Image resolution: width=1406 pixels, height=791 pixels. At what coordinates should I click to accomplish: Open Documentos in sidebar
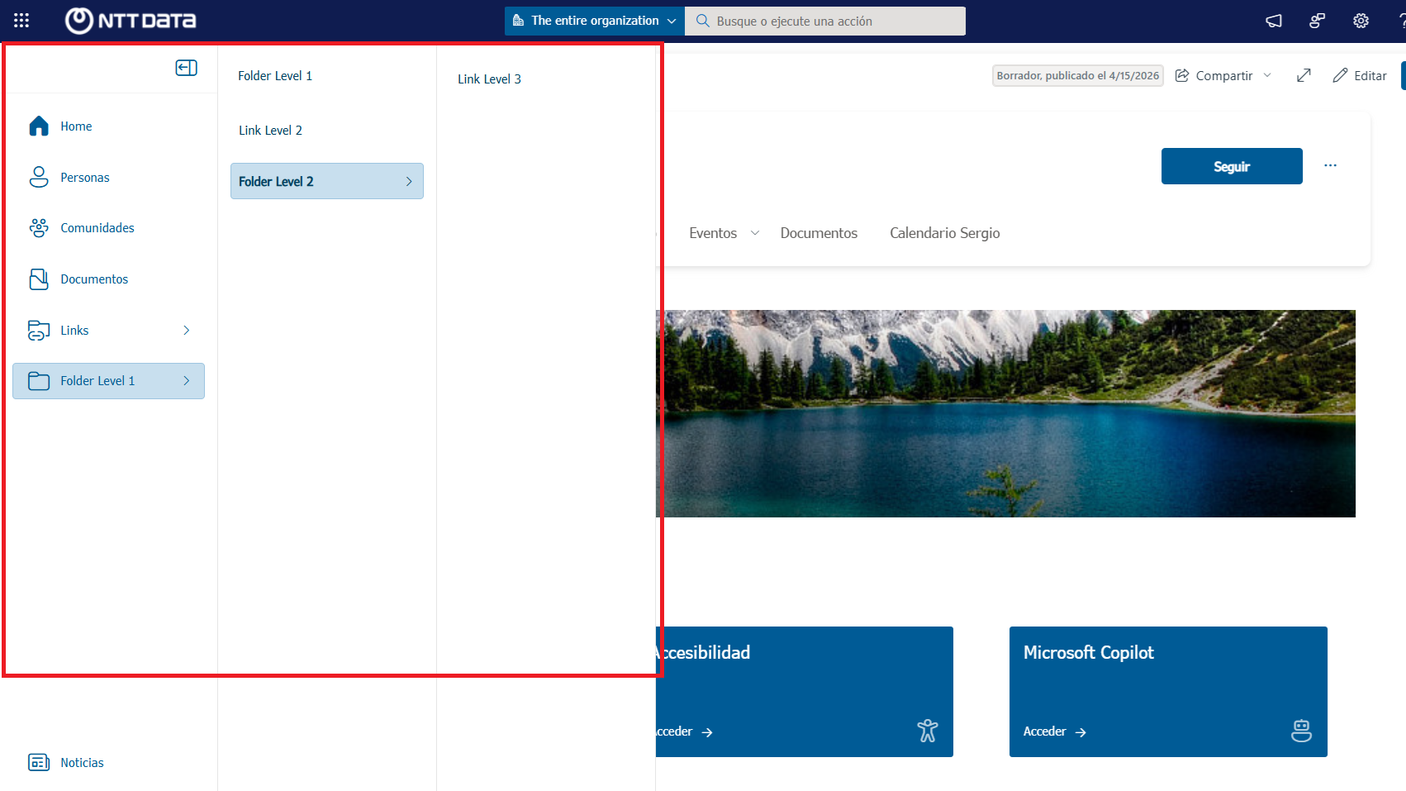point(108,279)
